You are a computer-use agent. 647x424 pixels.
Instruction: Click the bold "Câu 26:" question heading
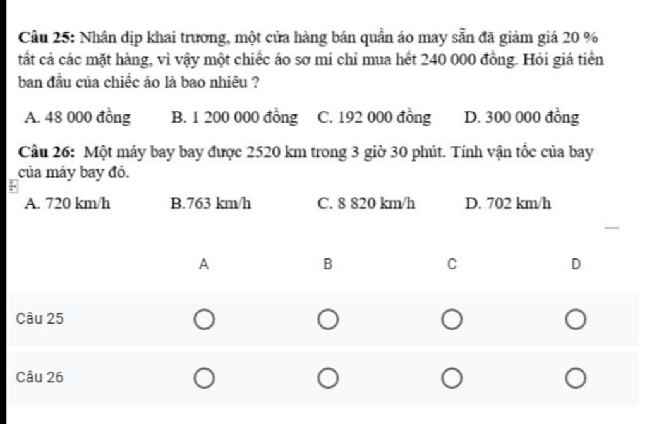[47, 152]
